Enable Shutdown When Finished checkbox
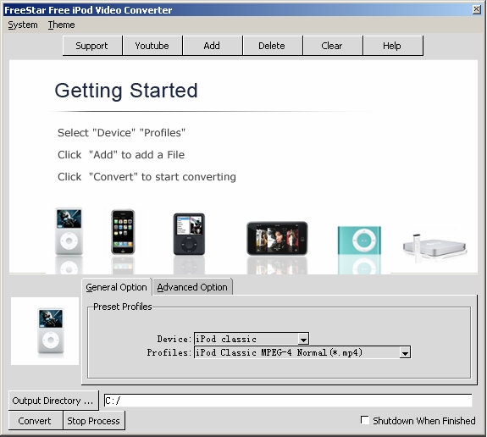487x437 pixels. coord(365,420)
